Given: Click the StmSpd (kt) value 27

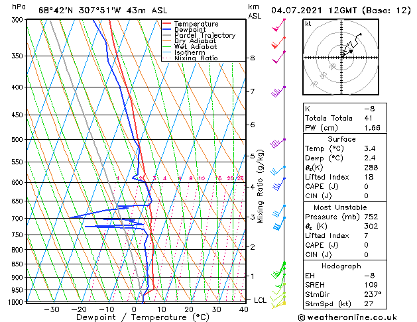Looking at the screenshot, I should [369, 303].
